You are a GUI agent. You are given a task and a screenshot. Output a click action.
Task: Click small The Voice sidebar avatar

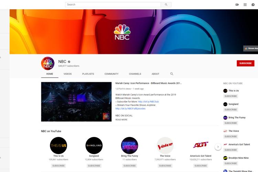(225, 131)
